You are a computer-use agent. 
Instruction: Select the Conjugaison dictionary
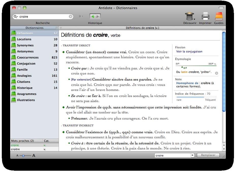click(35, 64)
